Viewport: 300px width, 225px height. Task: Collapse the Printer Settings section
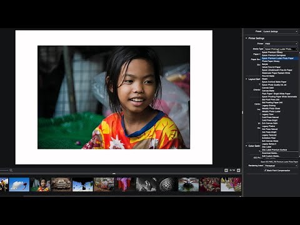click(x=246, y=38)
